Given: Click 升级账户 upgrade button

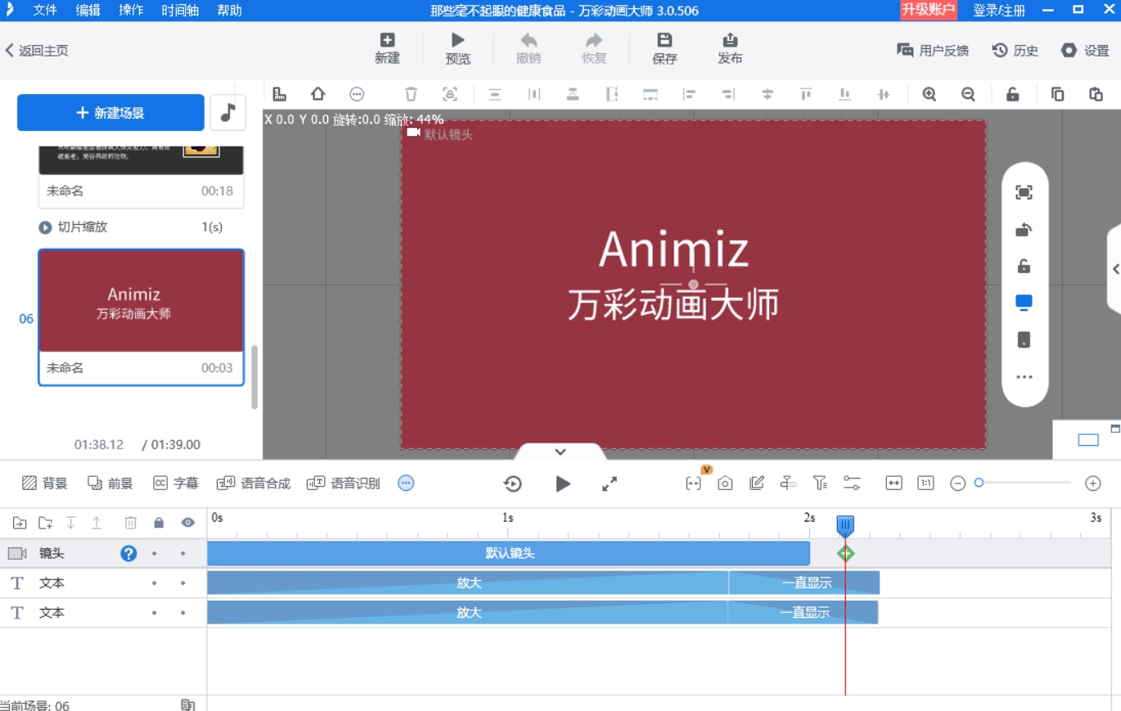Looking at the screenshot, I should 928,10.
